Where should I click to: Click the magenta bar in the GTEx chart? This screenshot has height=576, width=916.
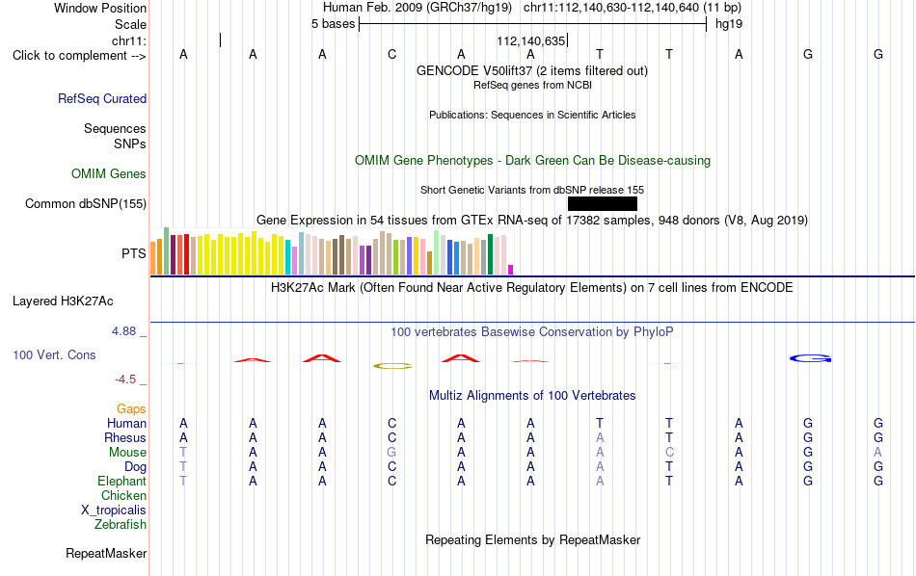coord(511,270)
